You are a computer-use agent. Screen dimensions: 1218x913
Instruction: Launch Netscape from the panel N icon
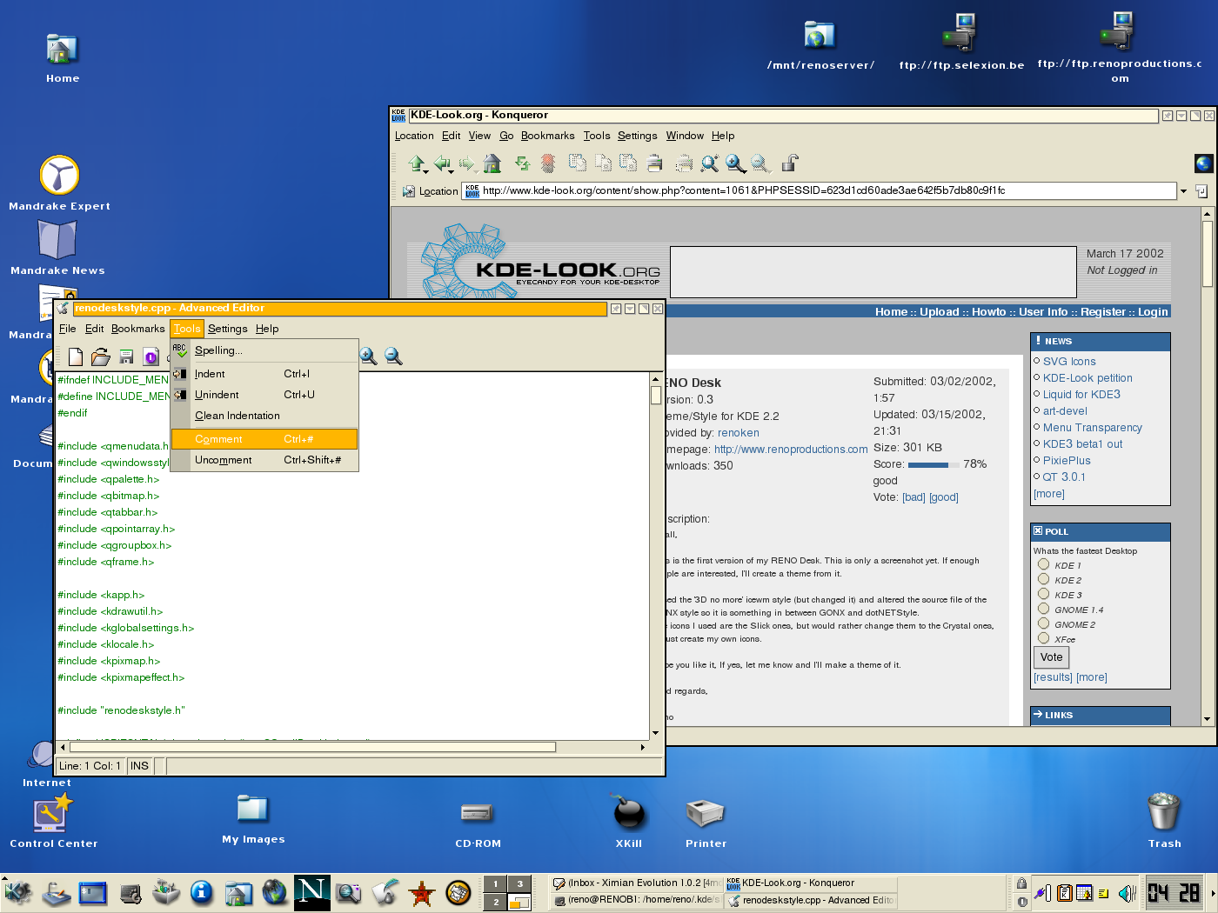tap(311, 893)
